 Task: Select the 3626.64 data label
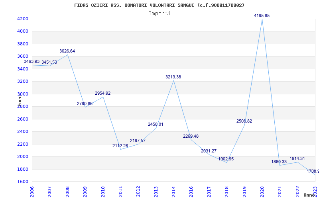pos(67,51)
